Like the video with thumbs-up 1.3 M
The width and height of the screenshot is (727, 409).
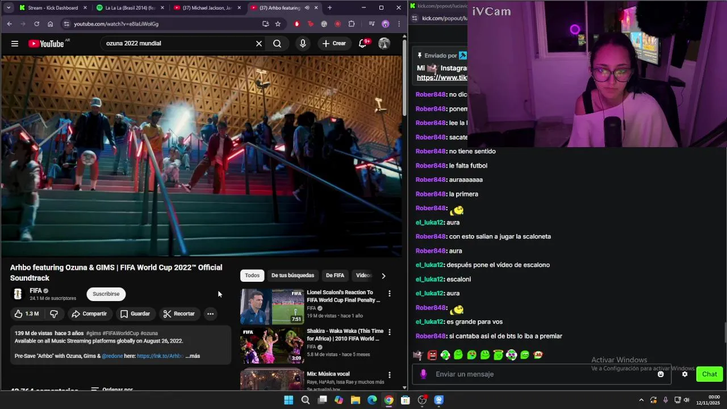(27, 314)
